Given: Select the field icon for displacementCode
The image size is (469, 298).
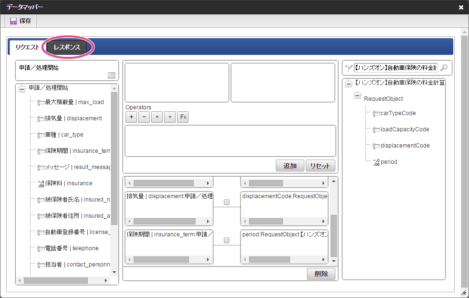Looking at the screenshot, I should click(x=376, y=146).
